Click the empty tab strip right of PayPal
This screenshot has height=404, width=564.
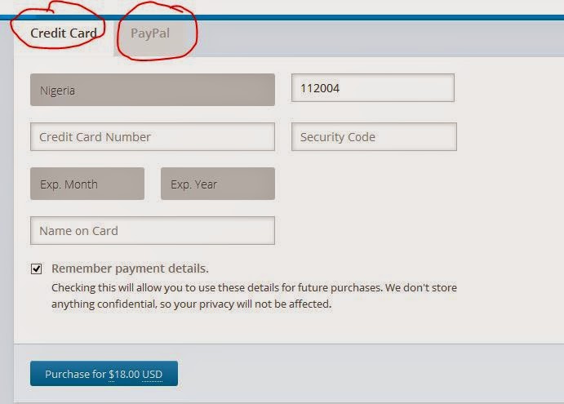(375, 37)
